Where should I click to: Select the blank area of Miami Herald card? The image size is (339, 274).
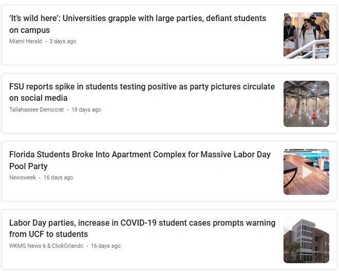173,54
